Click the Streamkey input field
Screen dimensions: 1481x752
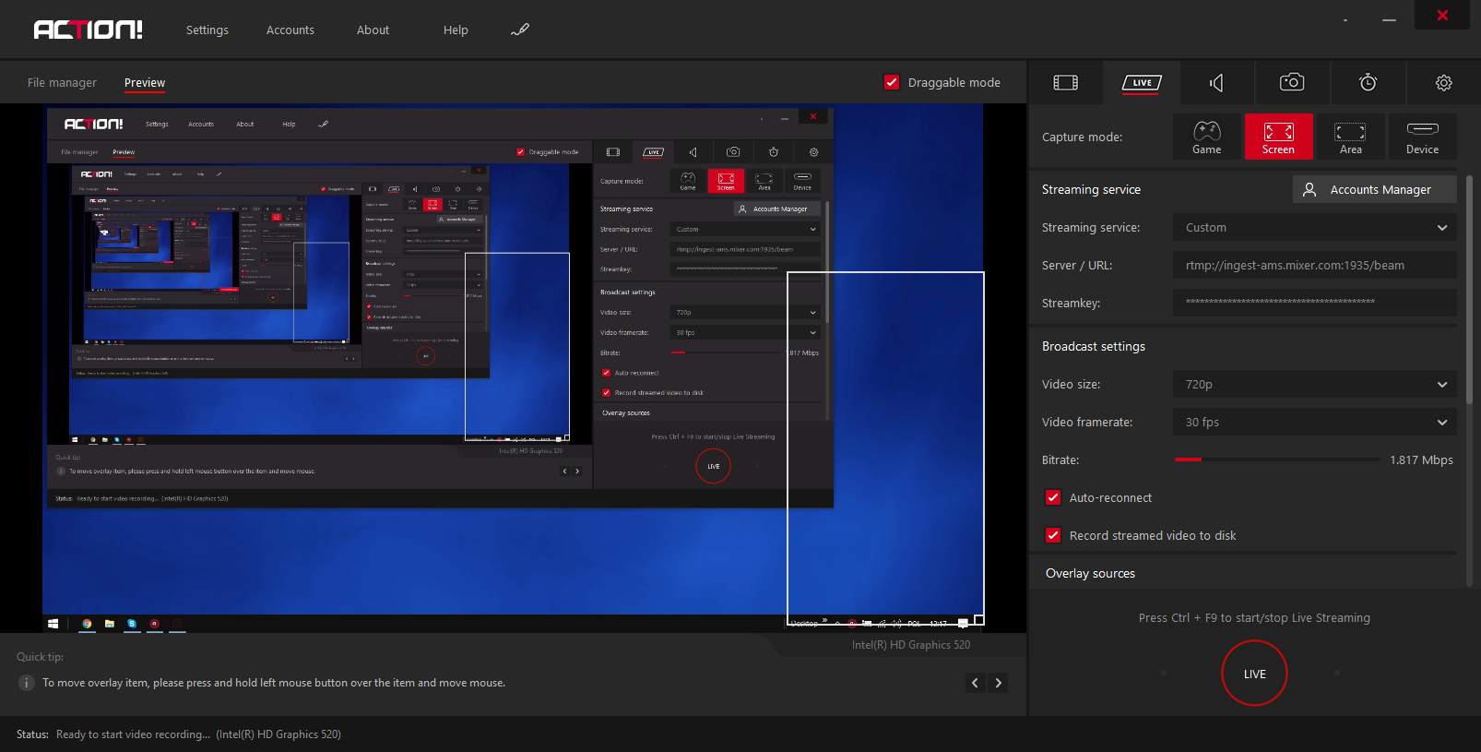1315,303
